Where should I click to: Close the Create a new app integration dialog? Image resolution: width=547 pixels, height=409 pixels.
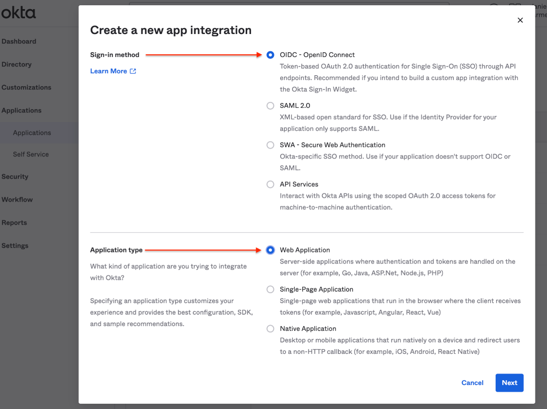(520, 20)
